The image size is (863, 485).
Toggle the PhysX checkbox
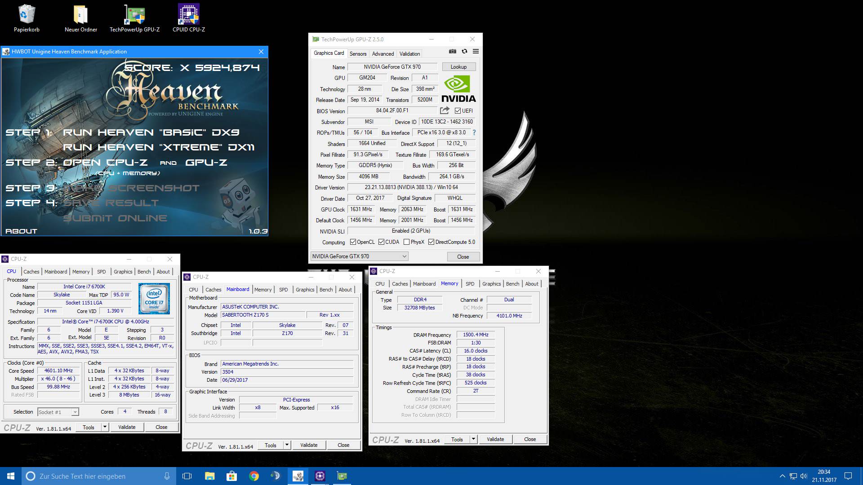click(406, 242)
